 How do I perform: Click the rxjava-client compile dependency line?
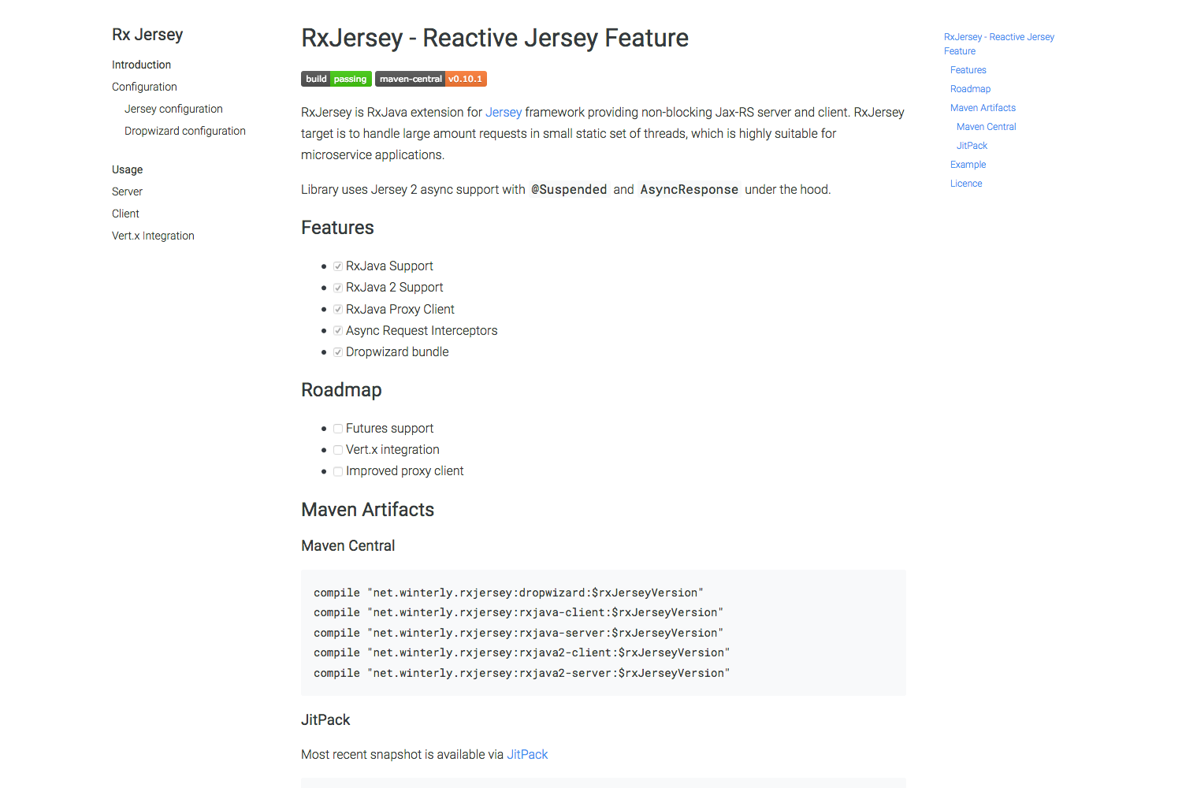coord(519,612)
